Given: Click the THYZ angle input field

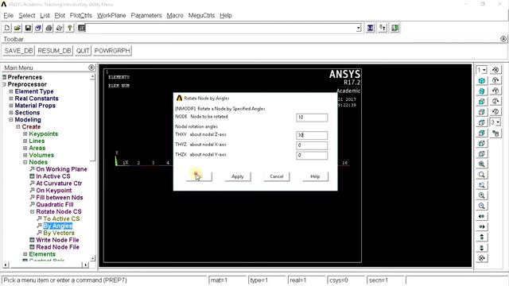Looking at the screenshot, I should tap(312, 145).
